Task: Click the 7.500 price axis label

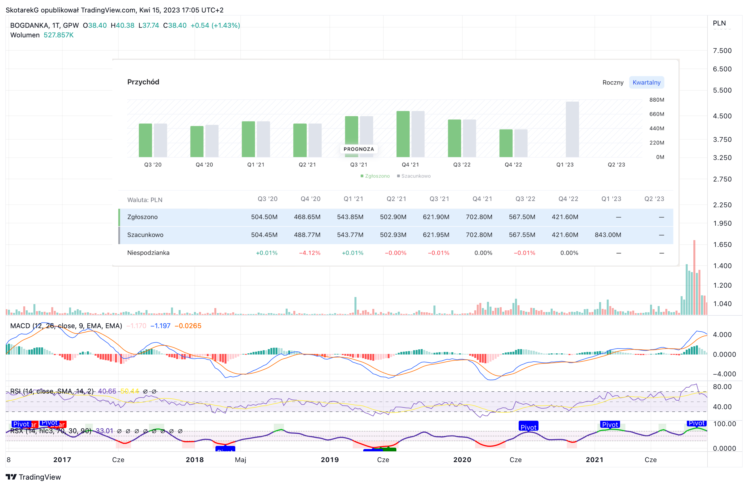Action: point(722,51)
